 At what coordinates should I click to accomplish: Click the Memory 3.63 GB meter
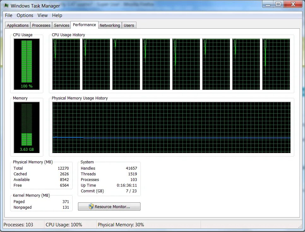click(x=27, y=127)
